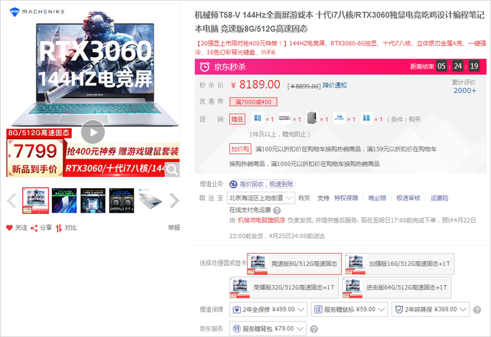The image size is (491, 337).
Task: Click the magnifier zoom icon on product image
Action: coord(172,170)
